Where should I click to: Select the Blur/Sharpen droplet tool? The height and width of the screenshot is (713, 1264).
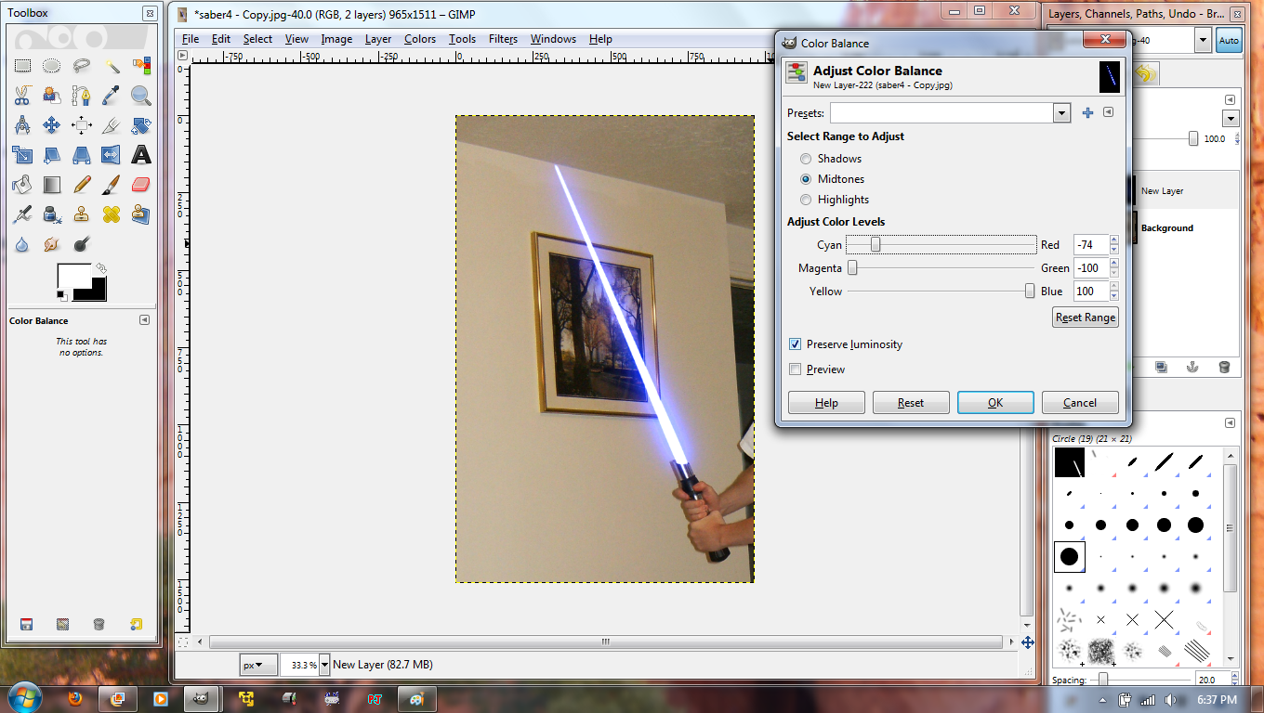(22, 244)
